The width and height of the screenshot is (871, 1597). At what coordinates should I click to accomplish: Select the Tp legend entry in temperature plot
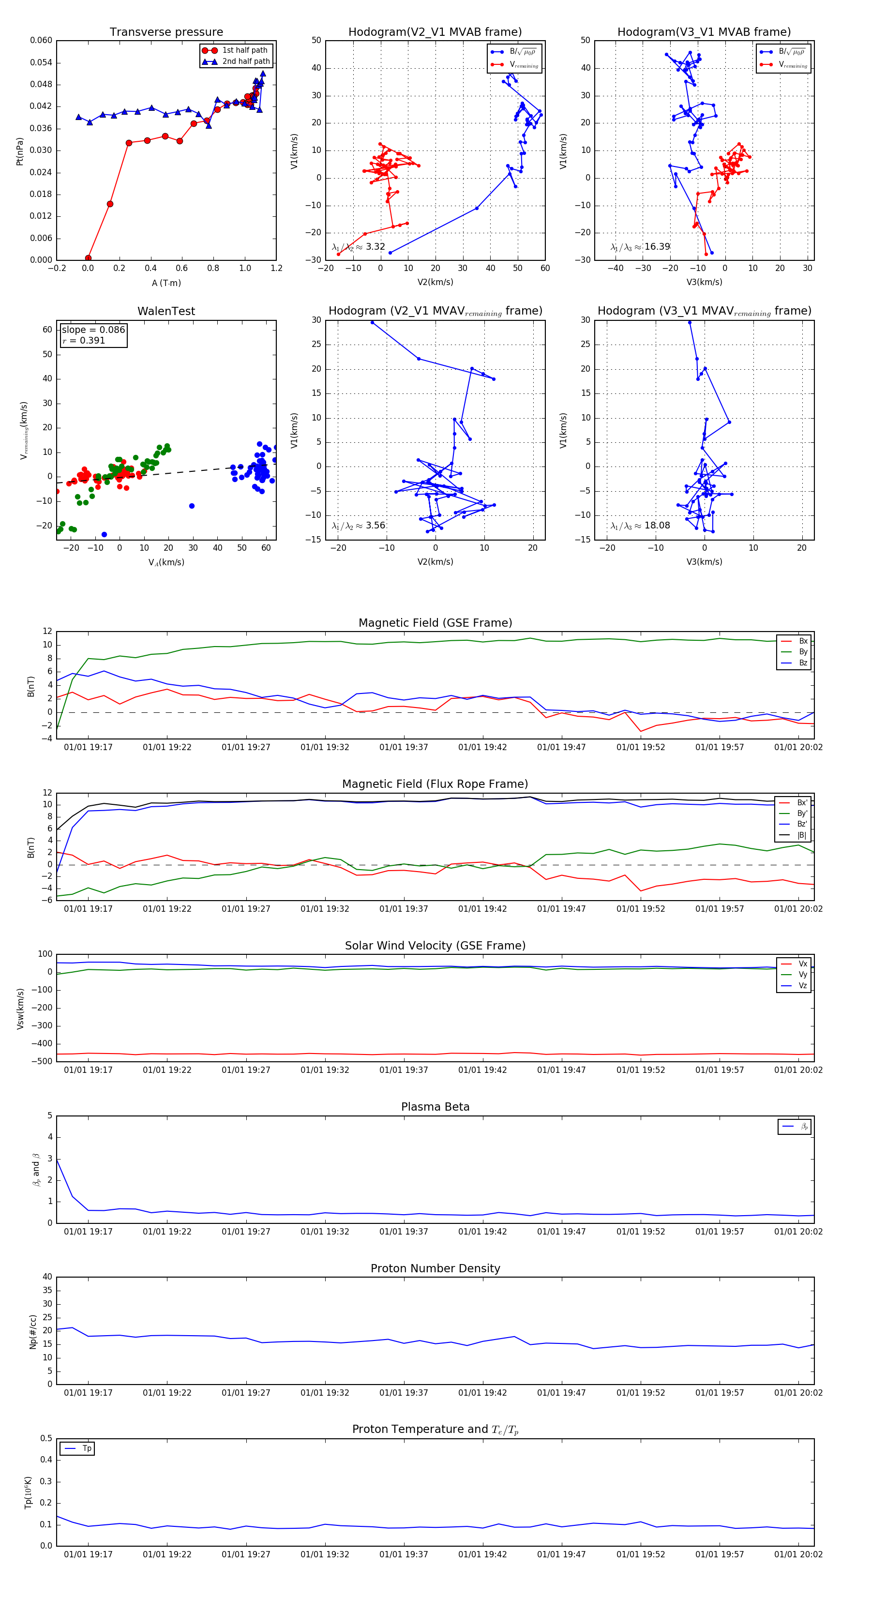77,1449
